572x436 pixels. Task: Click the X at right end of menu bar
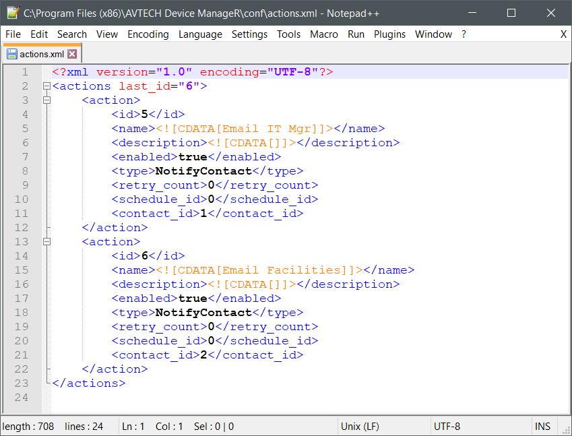(563, 34)
